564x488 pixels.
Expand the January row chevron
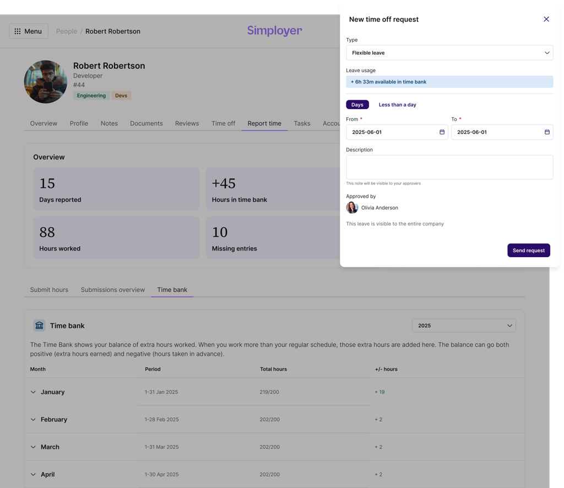click(x=33, y=392)
